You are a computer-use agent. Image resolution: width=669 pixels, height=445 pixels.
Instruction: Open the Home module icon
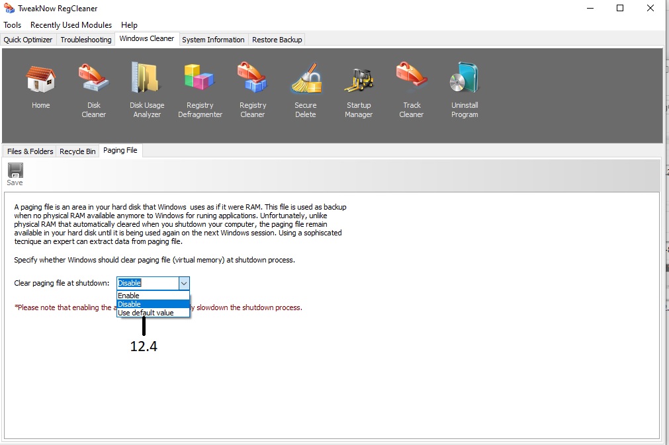pos(40,79)
